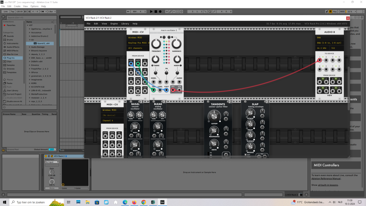Click the device Mix knob
366x206 pixels.
click(x=52, y=181)
